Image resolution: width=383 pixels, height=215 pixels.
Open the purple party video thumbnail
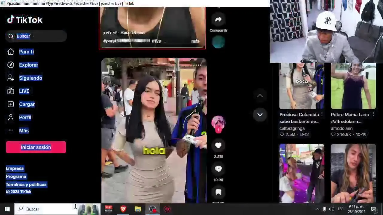[x=302, y=173]
